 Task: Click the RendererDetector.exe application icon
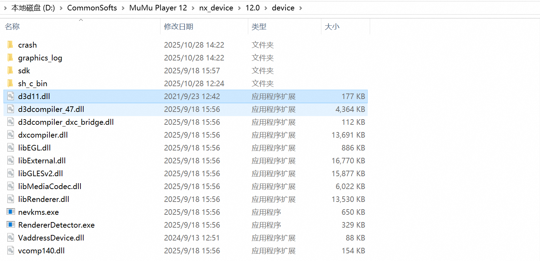point(11,225)
